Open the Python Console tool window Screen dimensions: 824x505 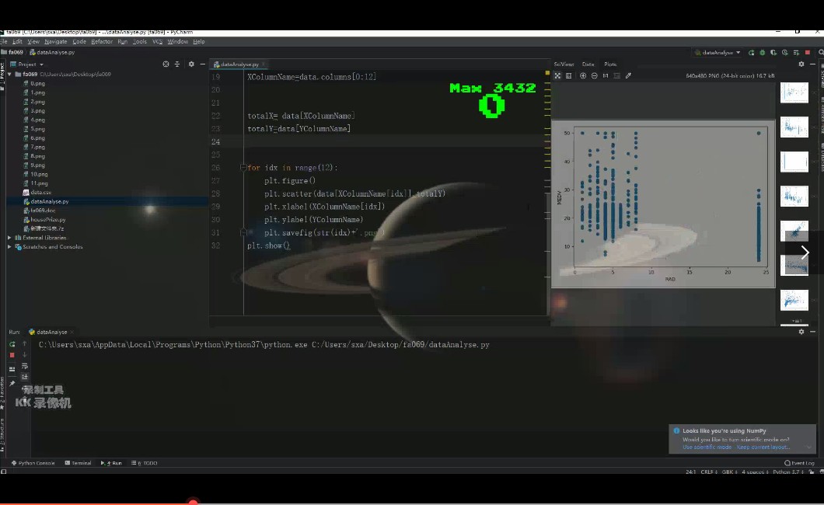pyautogui.click(x=33, y=463)
